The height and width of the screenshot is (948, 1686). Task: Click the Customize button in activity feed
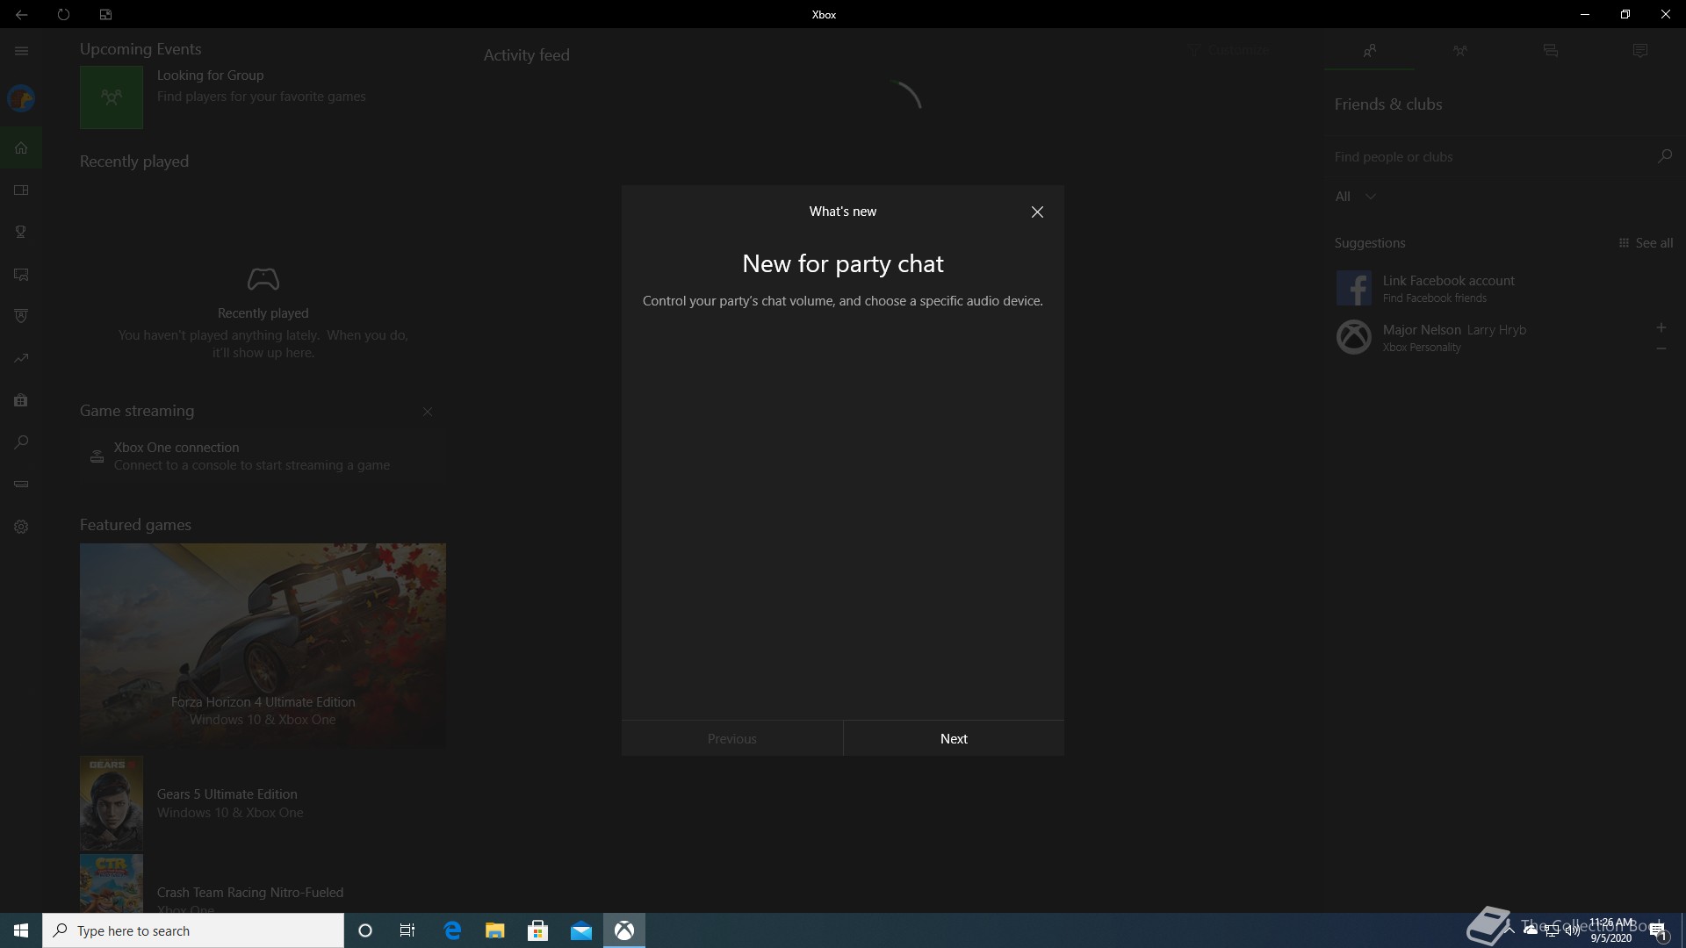pyautogui.click(x=1228, y=50)
